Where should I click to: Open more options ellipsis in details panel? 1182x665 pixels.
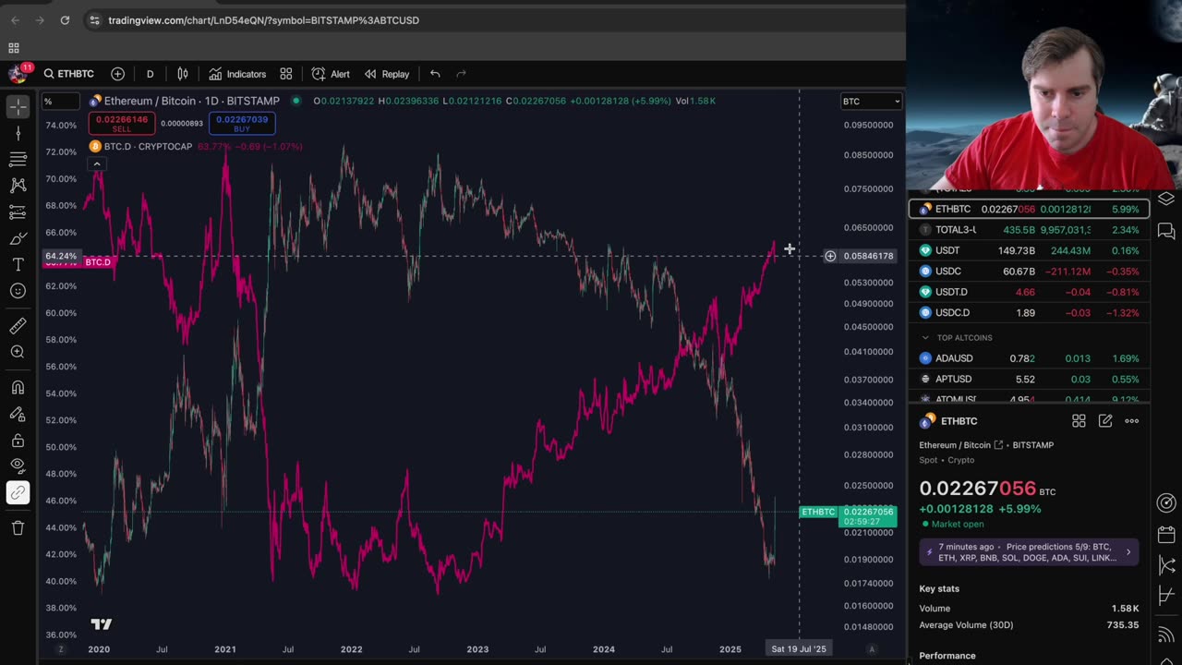point(1131,421)
